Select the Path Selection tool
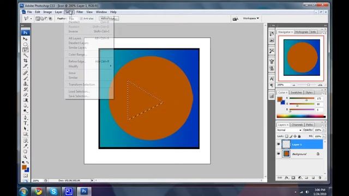The height and width of the screenshot is (196, 349). [x=26, y=128]
